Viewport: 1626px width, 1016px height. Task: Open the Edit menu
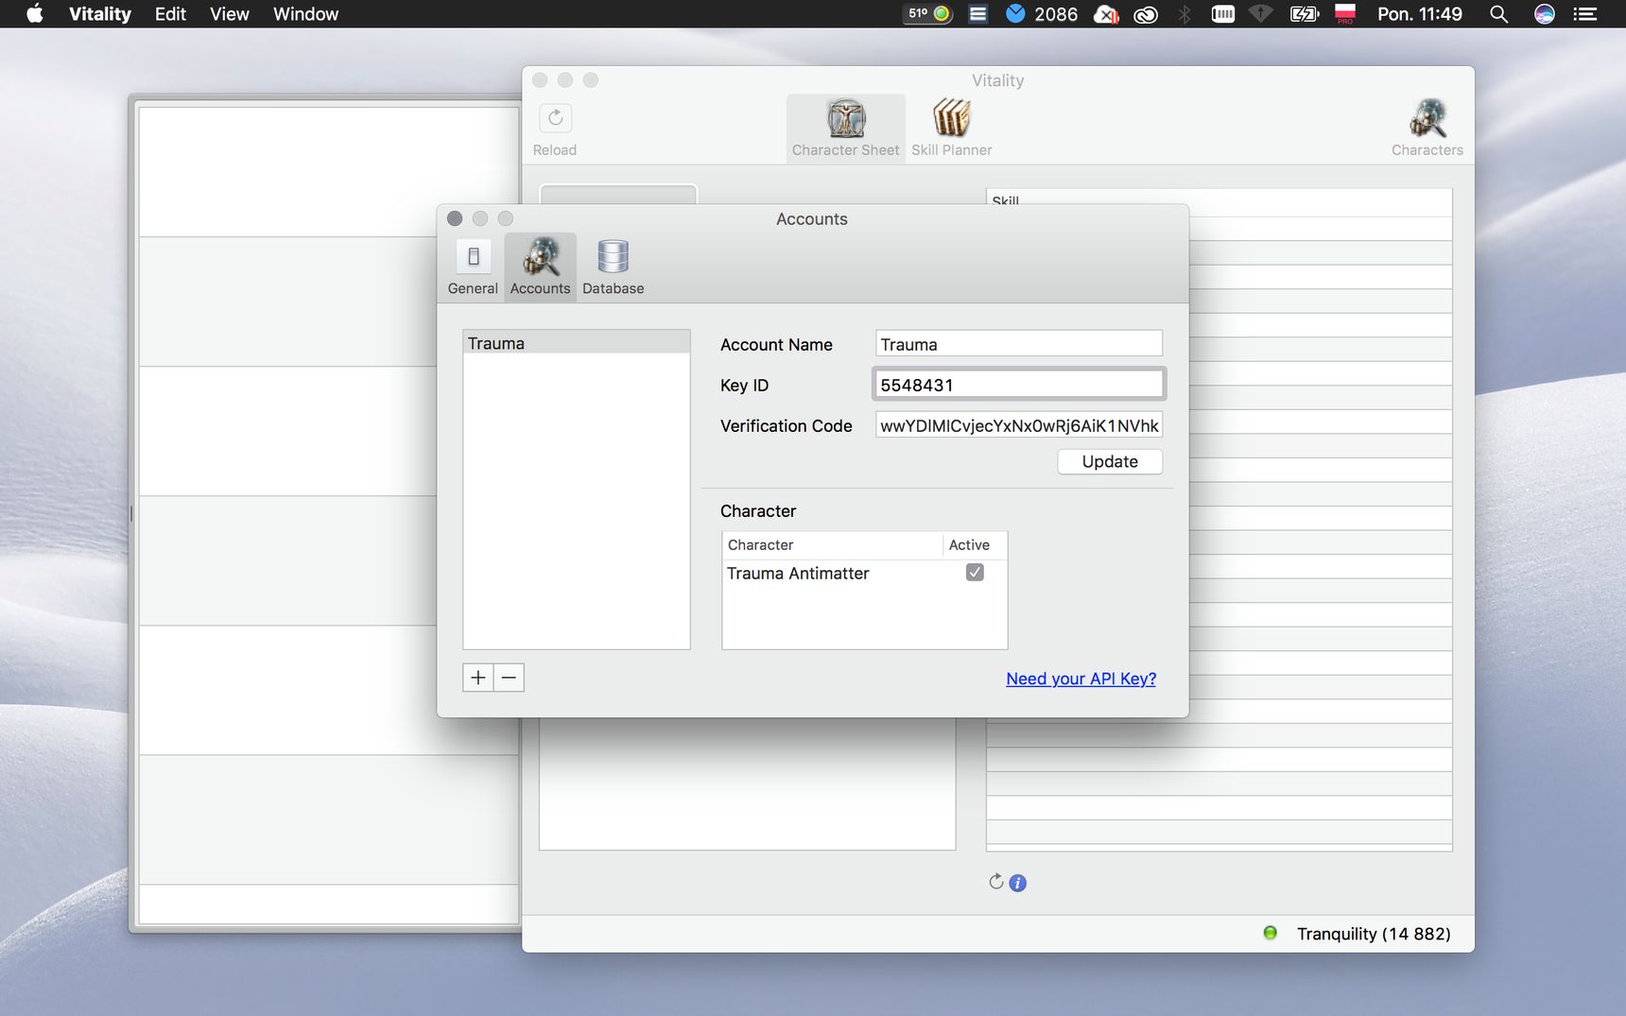click(170, 14)
